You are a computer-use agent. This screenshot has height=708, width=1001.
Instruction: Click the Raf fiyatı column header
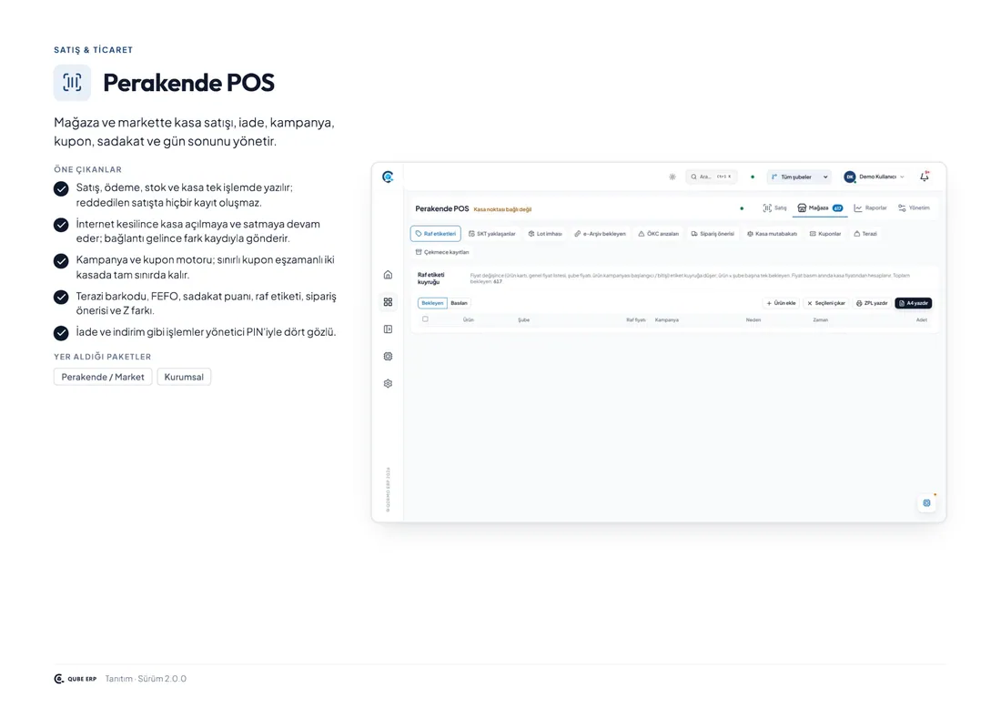coord(636,319)
